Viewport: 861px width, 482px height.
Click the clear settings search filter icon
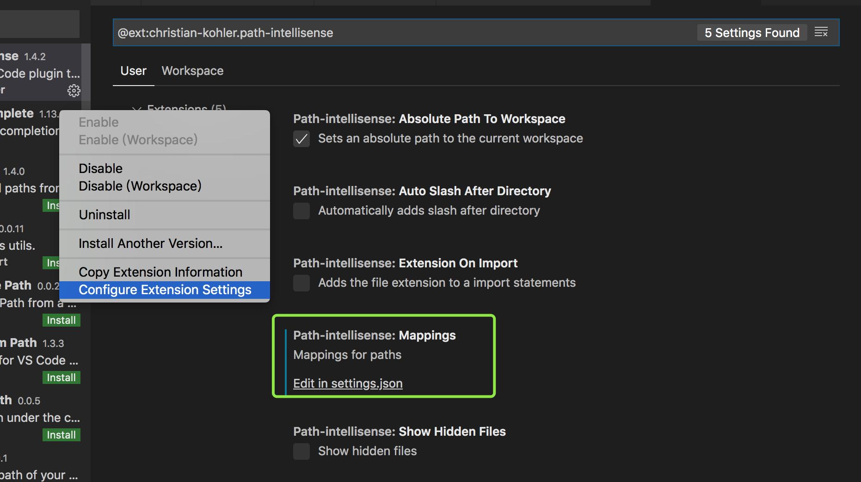click(x=821, y=32)
